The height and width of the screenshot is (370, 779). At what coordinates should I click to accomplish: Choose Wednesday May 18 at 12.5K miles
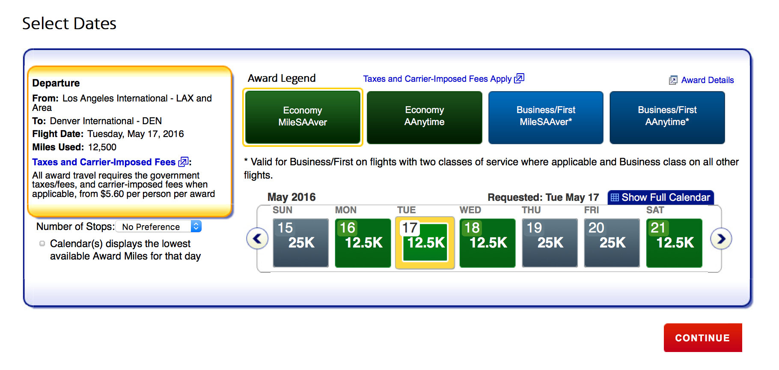point(488,243)
